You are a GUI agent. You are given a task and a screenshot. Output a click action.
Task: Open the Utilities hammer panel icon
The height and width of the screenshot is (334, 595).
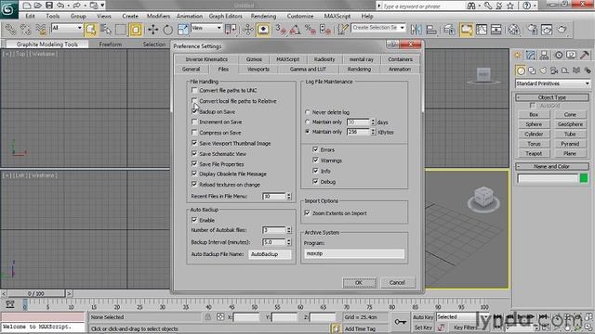coord(585,56)
